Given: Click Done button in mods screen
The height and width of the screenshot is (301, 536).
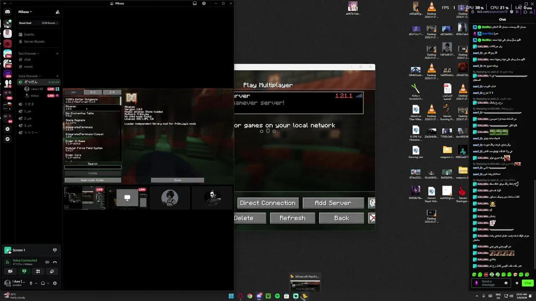Looking at the screenshot, I should click(178, 180).
